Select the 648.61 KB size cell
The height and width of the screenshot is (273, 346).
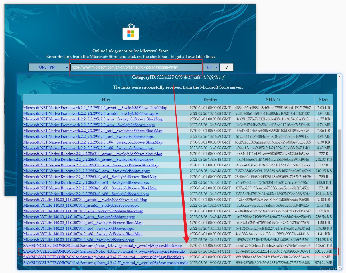[x=324, y=246]
